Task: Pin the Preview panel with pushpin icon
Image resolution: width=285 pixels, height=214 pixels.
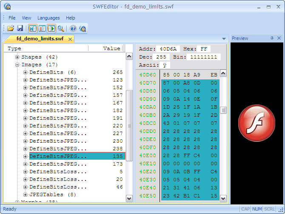Action: point(272,38)
